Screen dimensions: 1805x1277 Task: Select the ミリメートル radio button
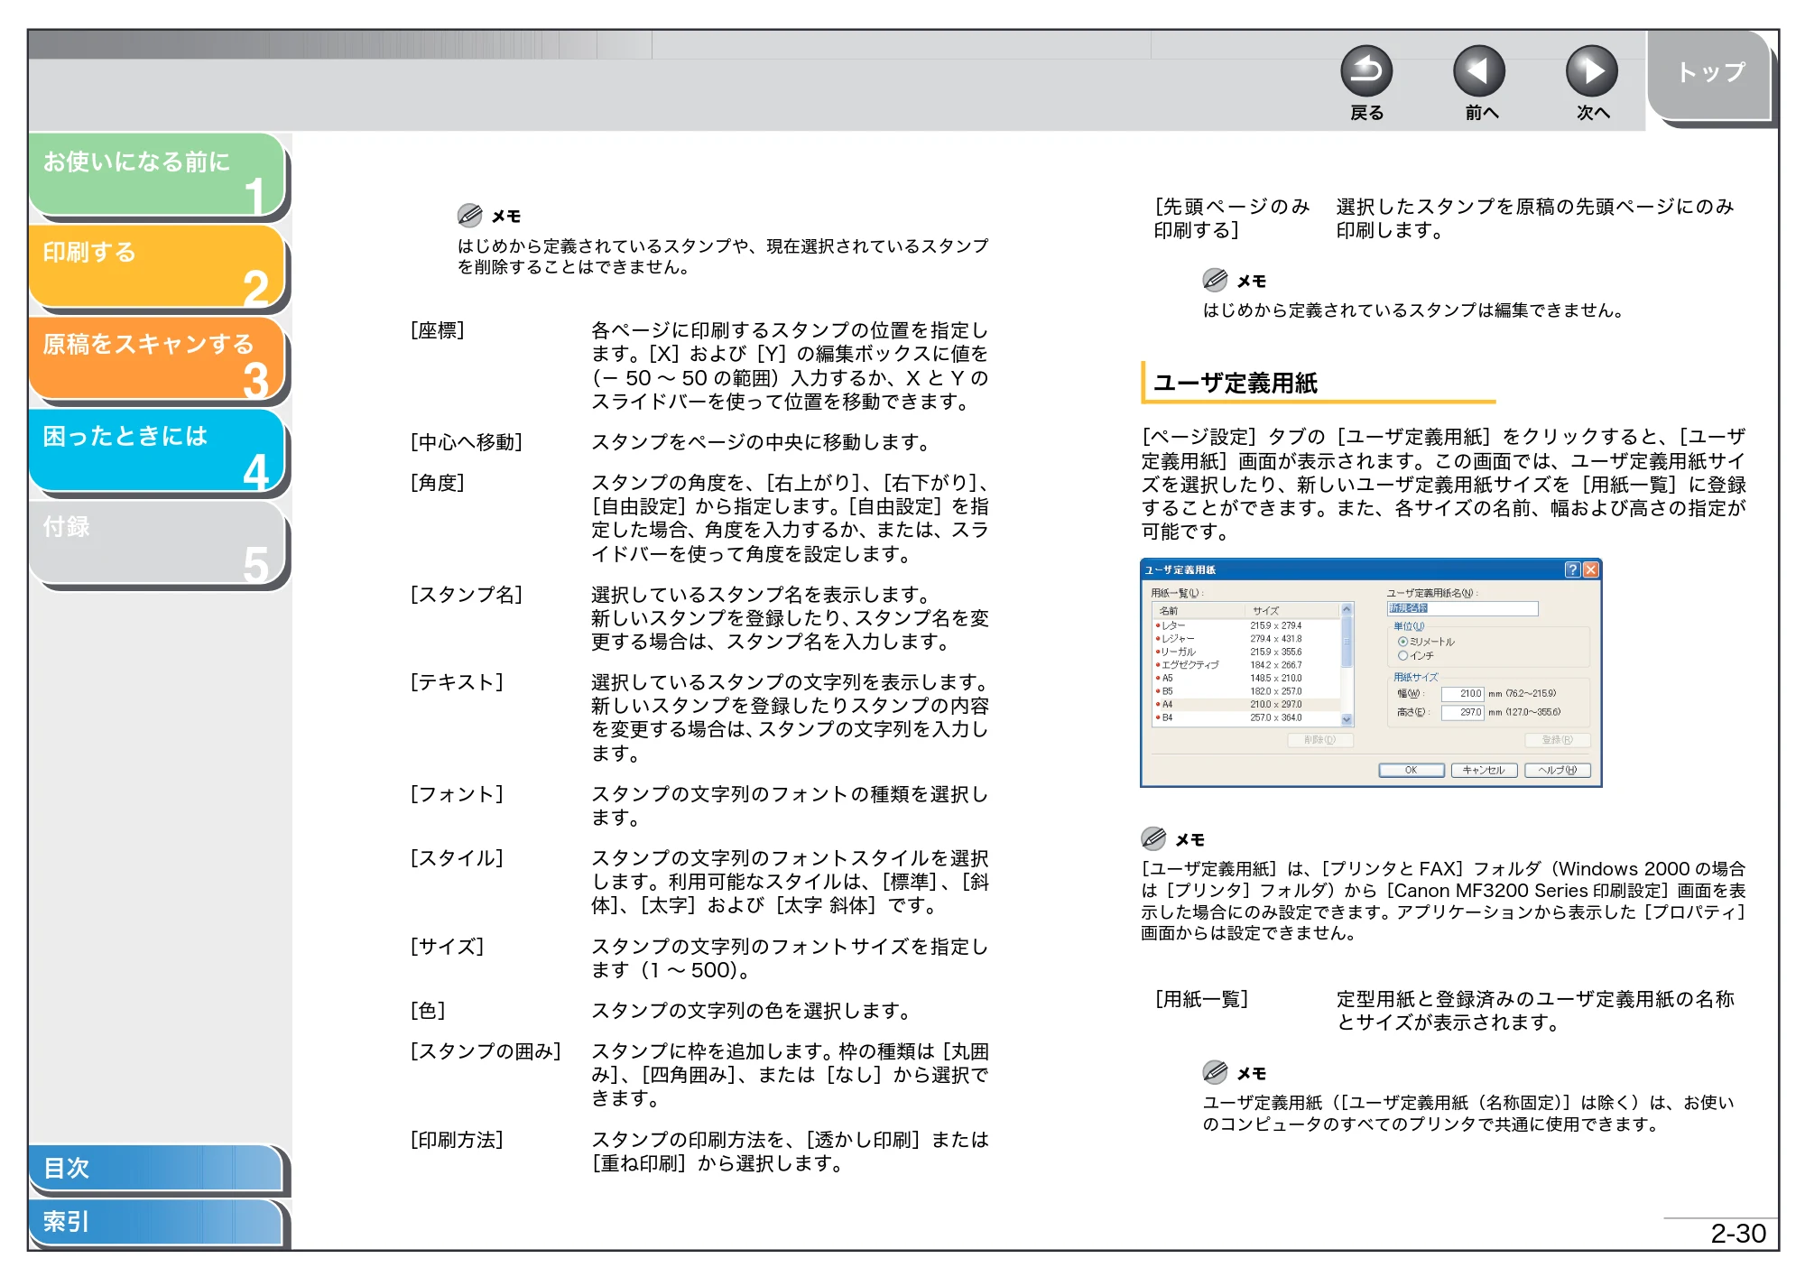[x=1403, y=642]
